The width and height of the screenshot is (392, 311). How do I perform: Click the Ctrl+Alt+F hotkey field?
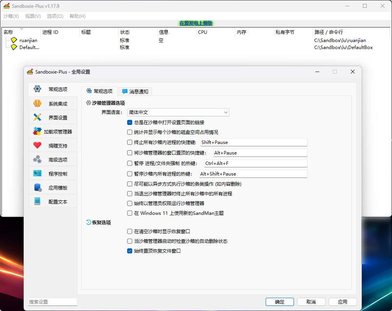pos(255,163)
